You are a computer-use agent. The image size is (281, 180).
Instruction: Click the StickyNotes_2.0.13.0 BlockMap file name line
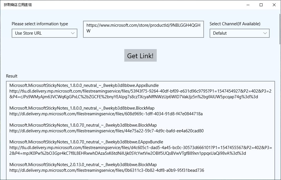point(83,165)
